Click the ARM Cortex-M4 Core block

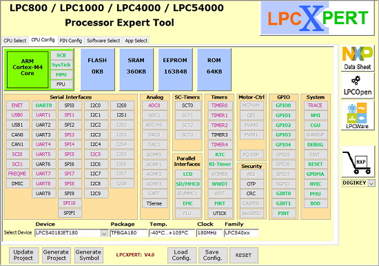[x=28, y=70]
